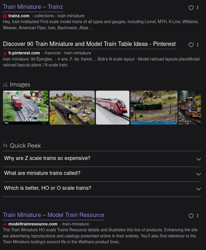This screenshot has width=206, height=250.
Task: Open the Images section heading
Action: tap(20, 85)
